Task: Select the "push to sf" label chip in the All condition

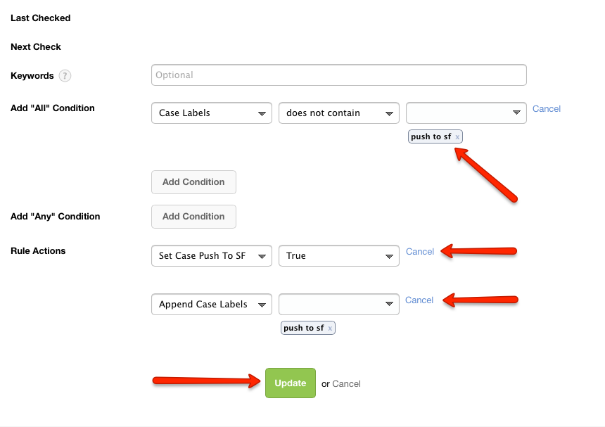Action: 431,137
